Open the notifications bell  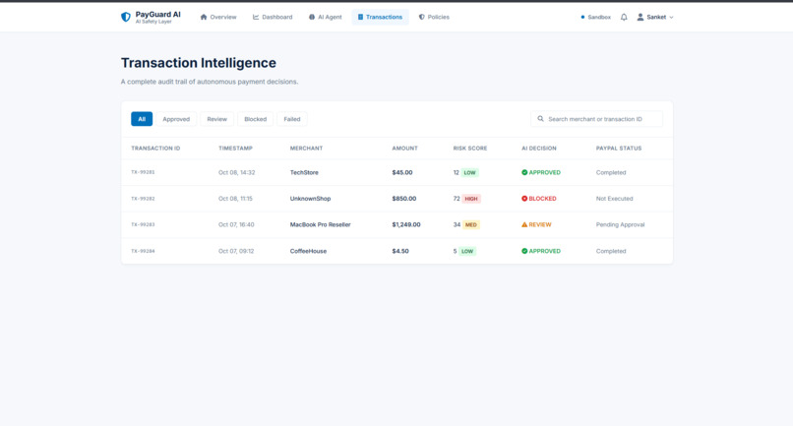[624, 17]
